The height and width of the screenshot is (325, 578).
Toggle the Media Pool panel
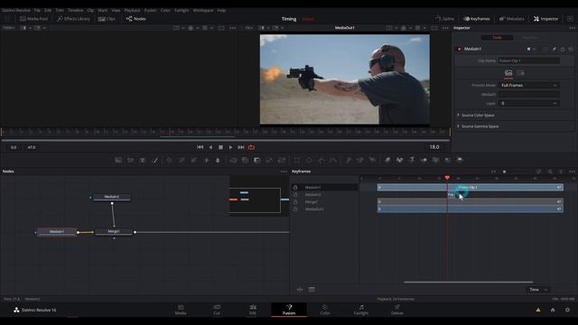click(x=34, y=19)
